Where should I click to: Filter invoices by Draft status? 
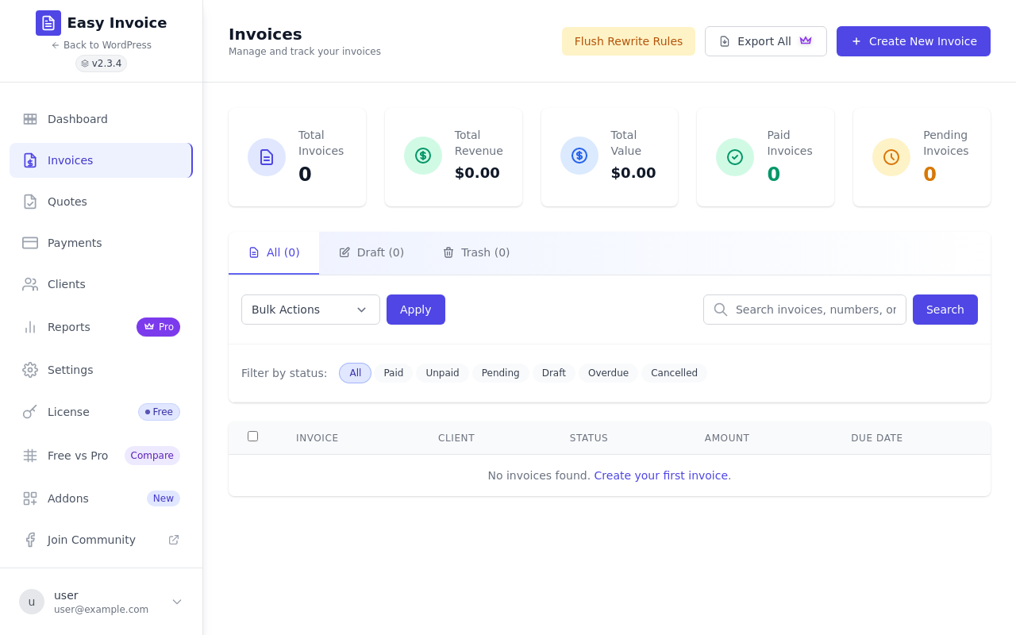554,373
